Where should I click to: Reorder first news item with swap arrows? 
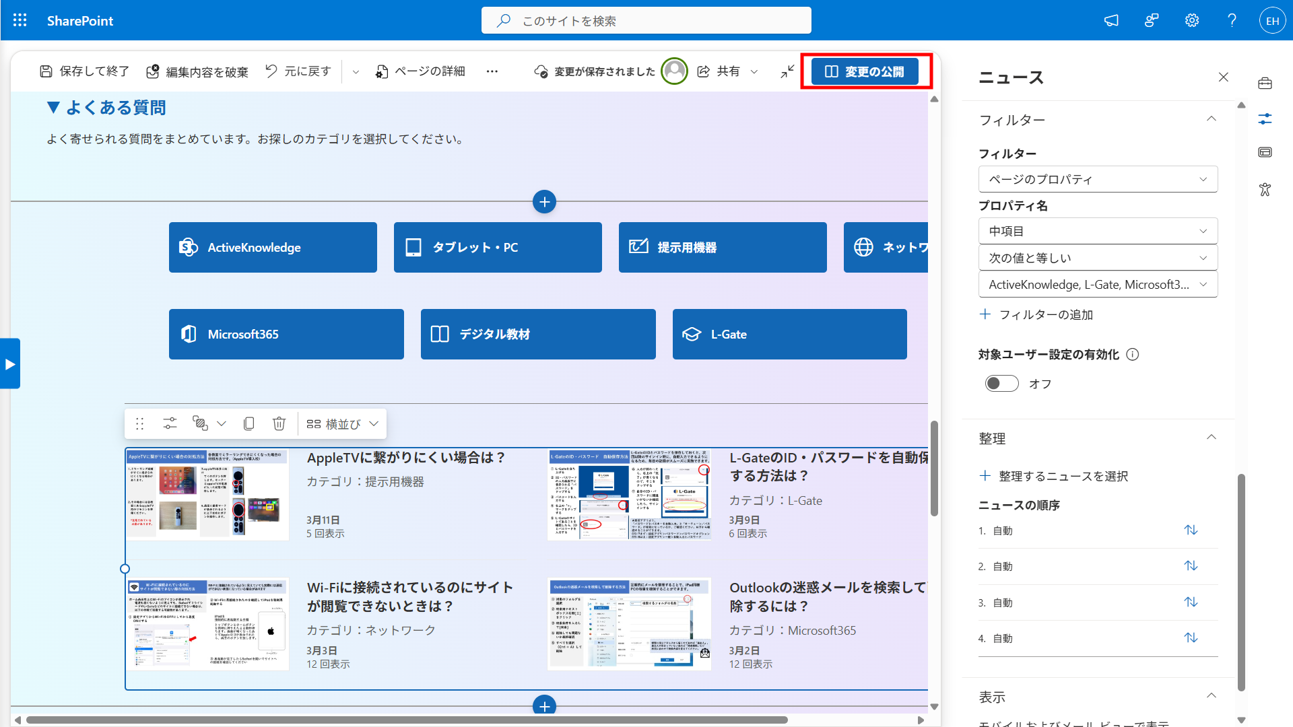[x=1191, y=530]
